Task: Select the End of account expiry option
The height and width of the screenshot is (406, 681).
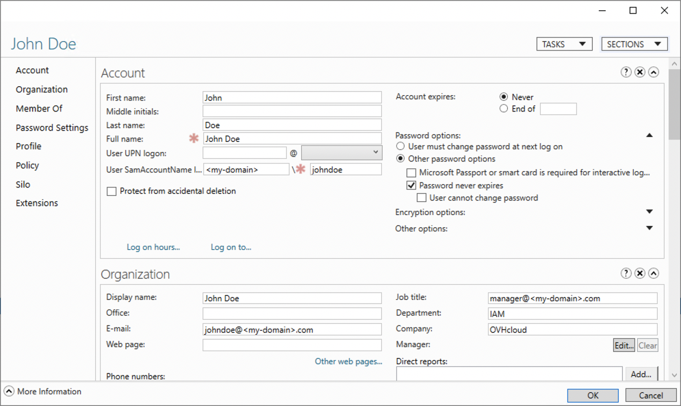Action: [504, 109]
